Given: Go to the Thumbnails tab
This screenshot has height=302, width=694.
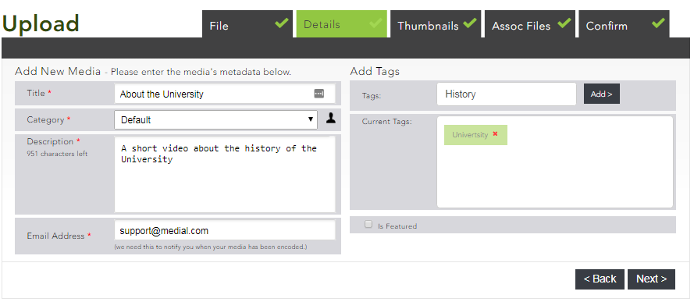Looking at the screenshot, I should click(436, 24).
